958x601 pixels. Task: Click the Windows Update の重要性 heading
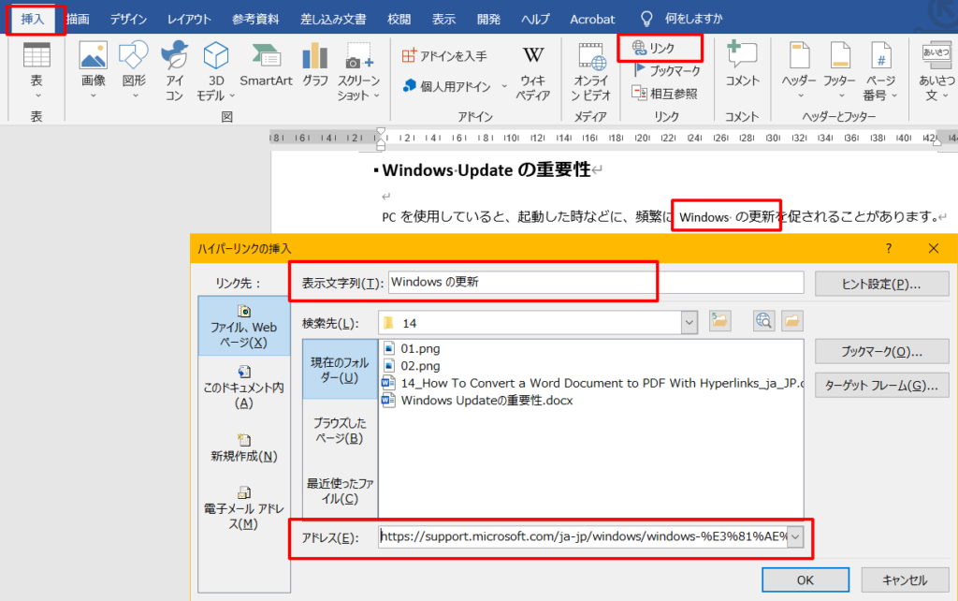click(x=486, y=170)
